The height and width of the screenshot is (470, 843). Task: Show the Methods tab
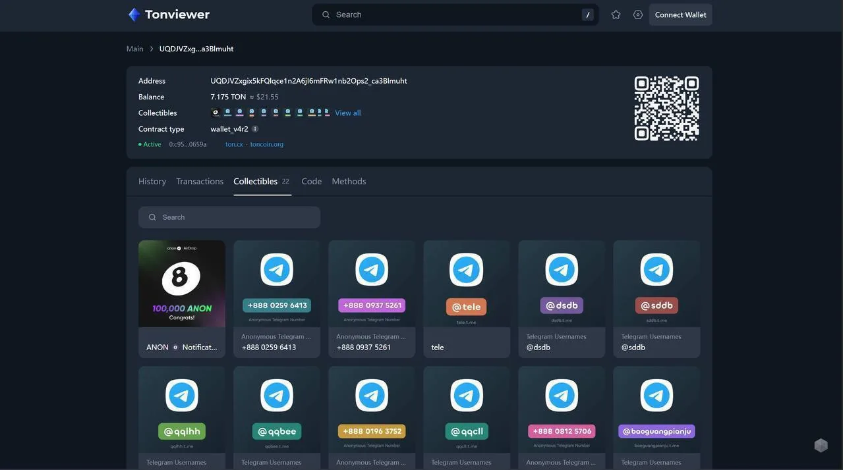(x=349, y=181)
